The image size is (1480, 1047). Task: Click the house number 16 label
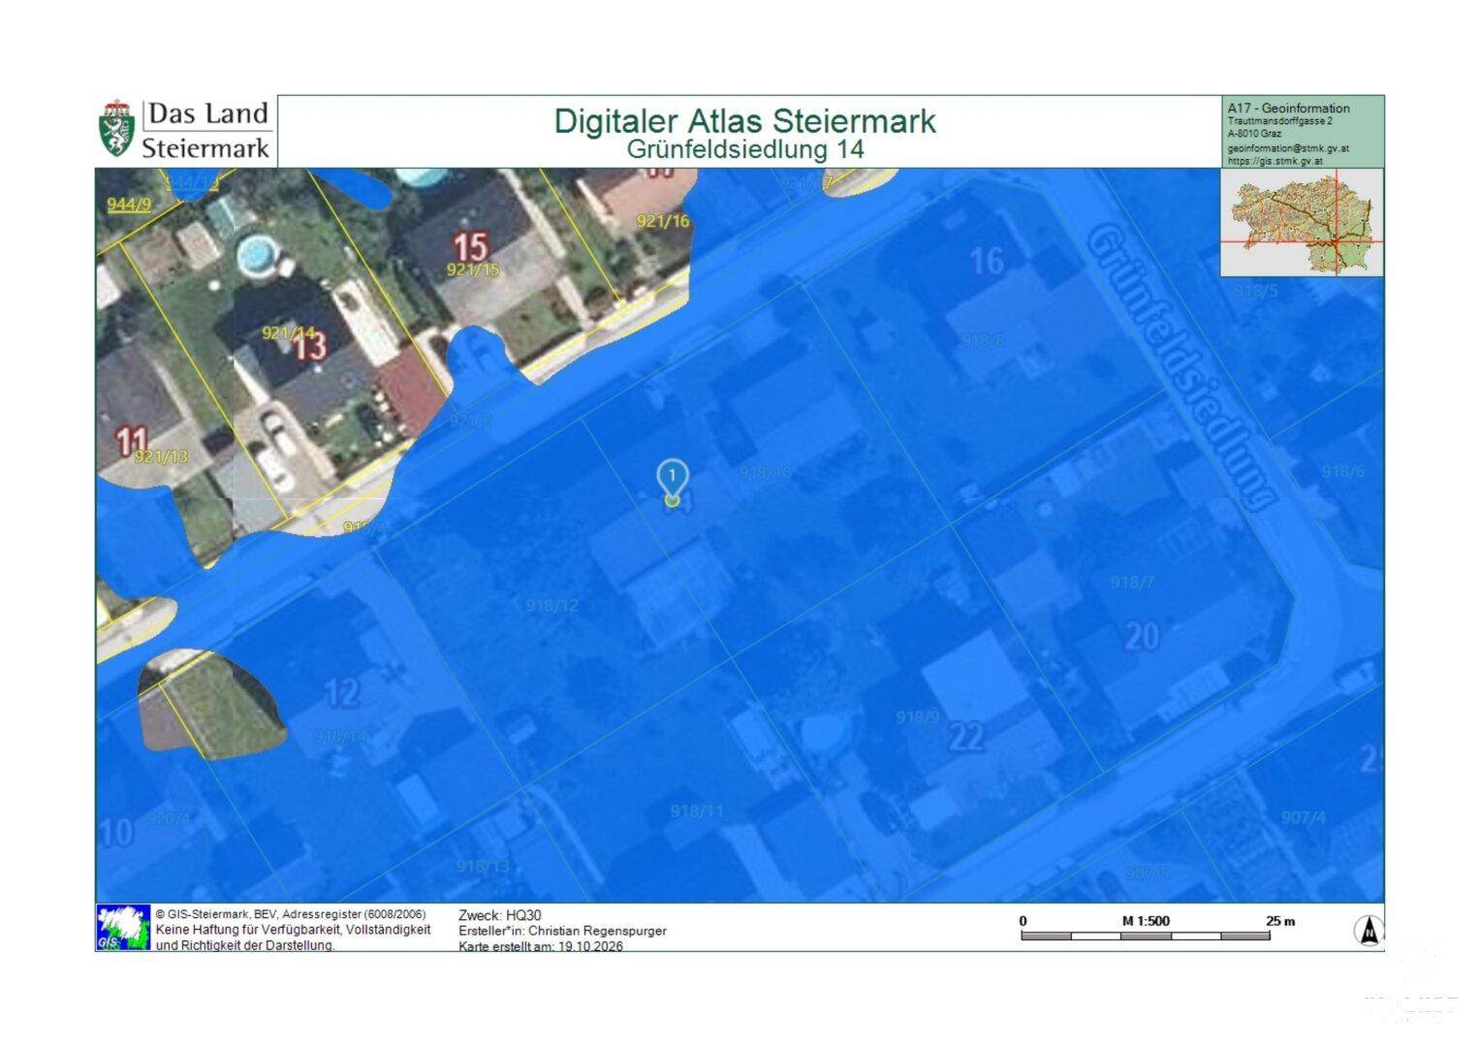click(987, 261)
